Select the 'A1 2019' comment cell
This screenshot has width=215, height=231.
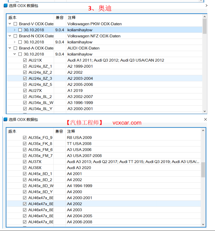point(75,90)
